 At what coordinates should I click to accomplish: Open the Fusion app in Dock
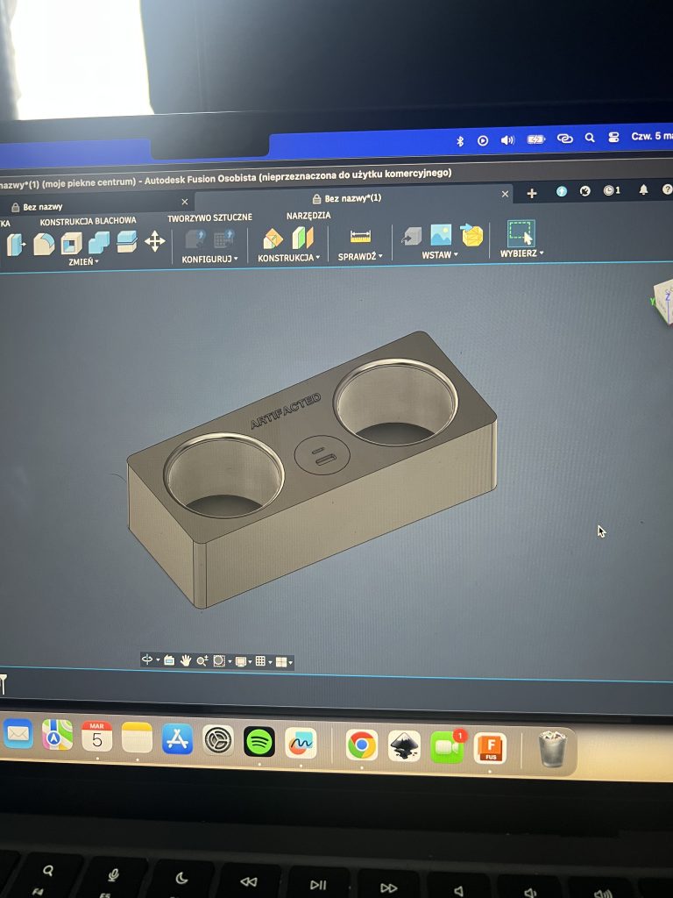(x=491, y=748)
